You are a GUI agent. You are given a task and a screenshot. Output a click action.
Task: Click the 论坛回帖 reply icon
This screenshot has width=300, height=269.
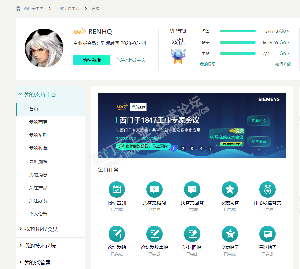pos(192,234)
